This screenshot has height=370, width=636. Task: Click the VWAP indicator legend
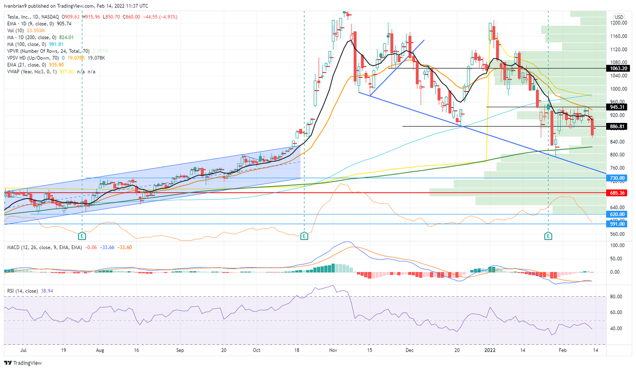click(x=51, y=72)
